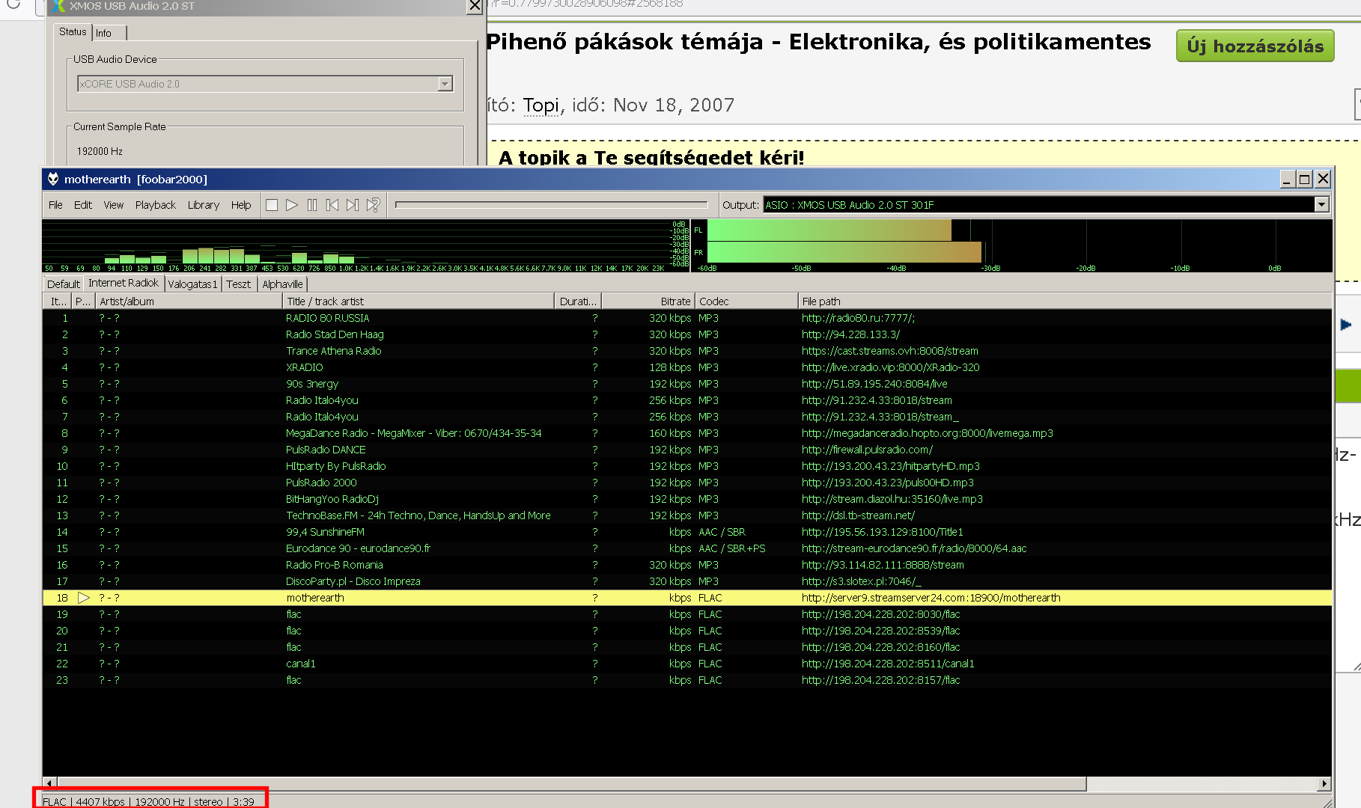Click the Random playback toolbar icon

[x=373, y=205]
